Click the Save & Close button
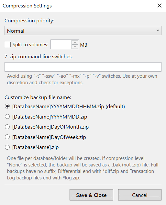Screen dimensions: 166x205 (91, 195)
